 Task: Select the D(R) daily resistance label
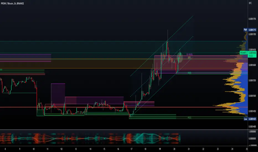click(189, 57)
